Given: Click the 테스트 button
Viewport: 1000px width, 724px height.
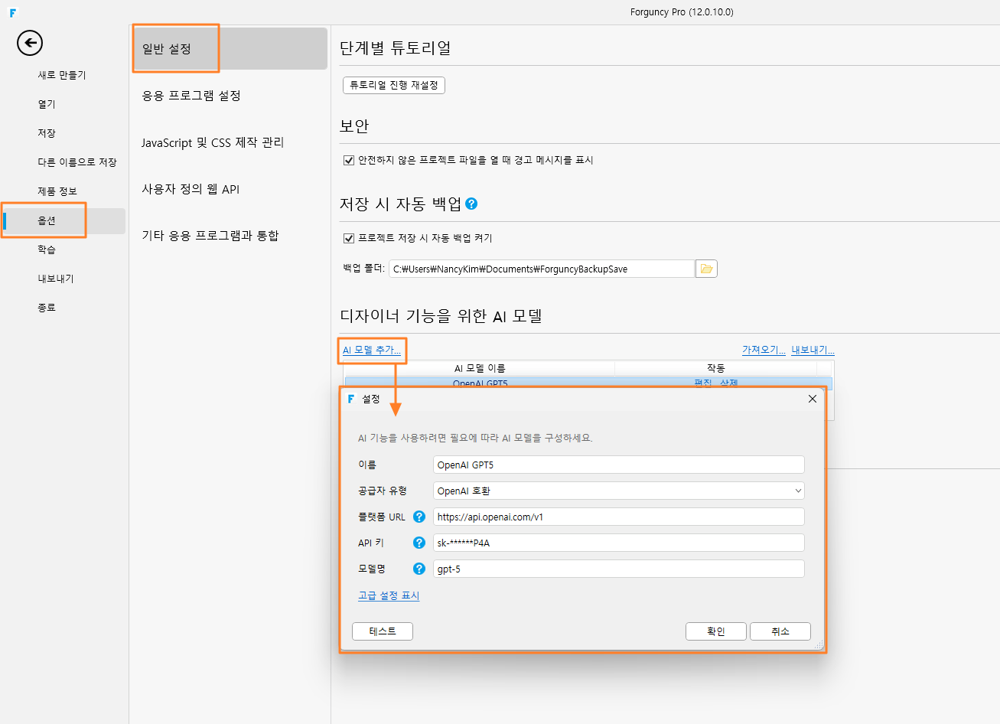Looking at the screenshot, I should pos(383,631).
